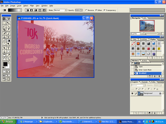Viewport: 166px width, 124px height.
Task: Switch to the Swatches tab
Action: (x=143, y=39)
